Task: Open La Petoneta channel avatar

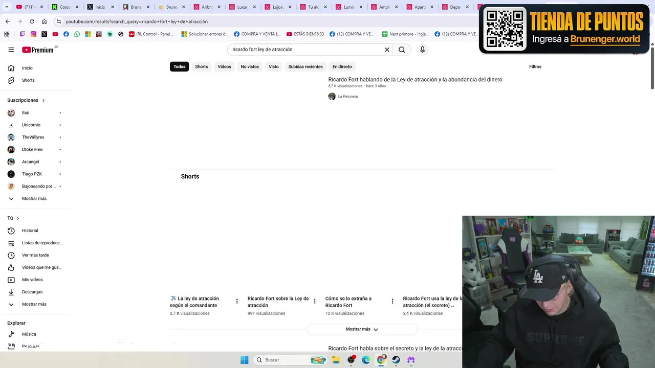Action: [x=332, y=97]
